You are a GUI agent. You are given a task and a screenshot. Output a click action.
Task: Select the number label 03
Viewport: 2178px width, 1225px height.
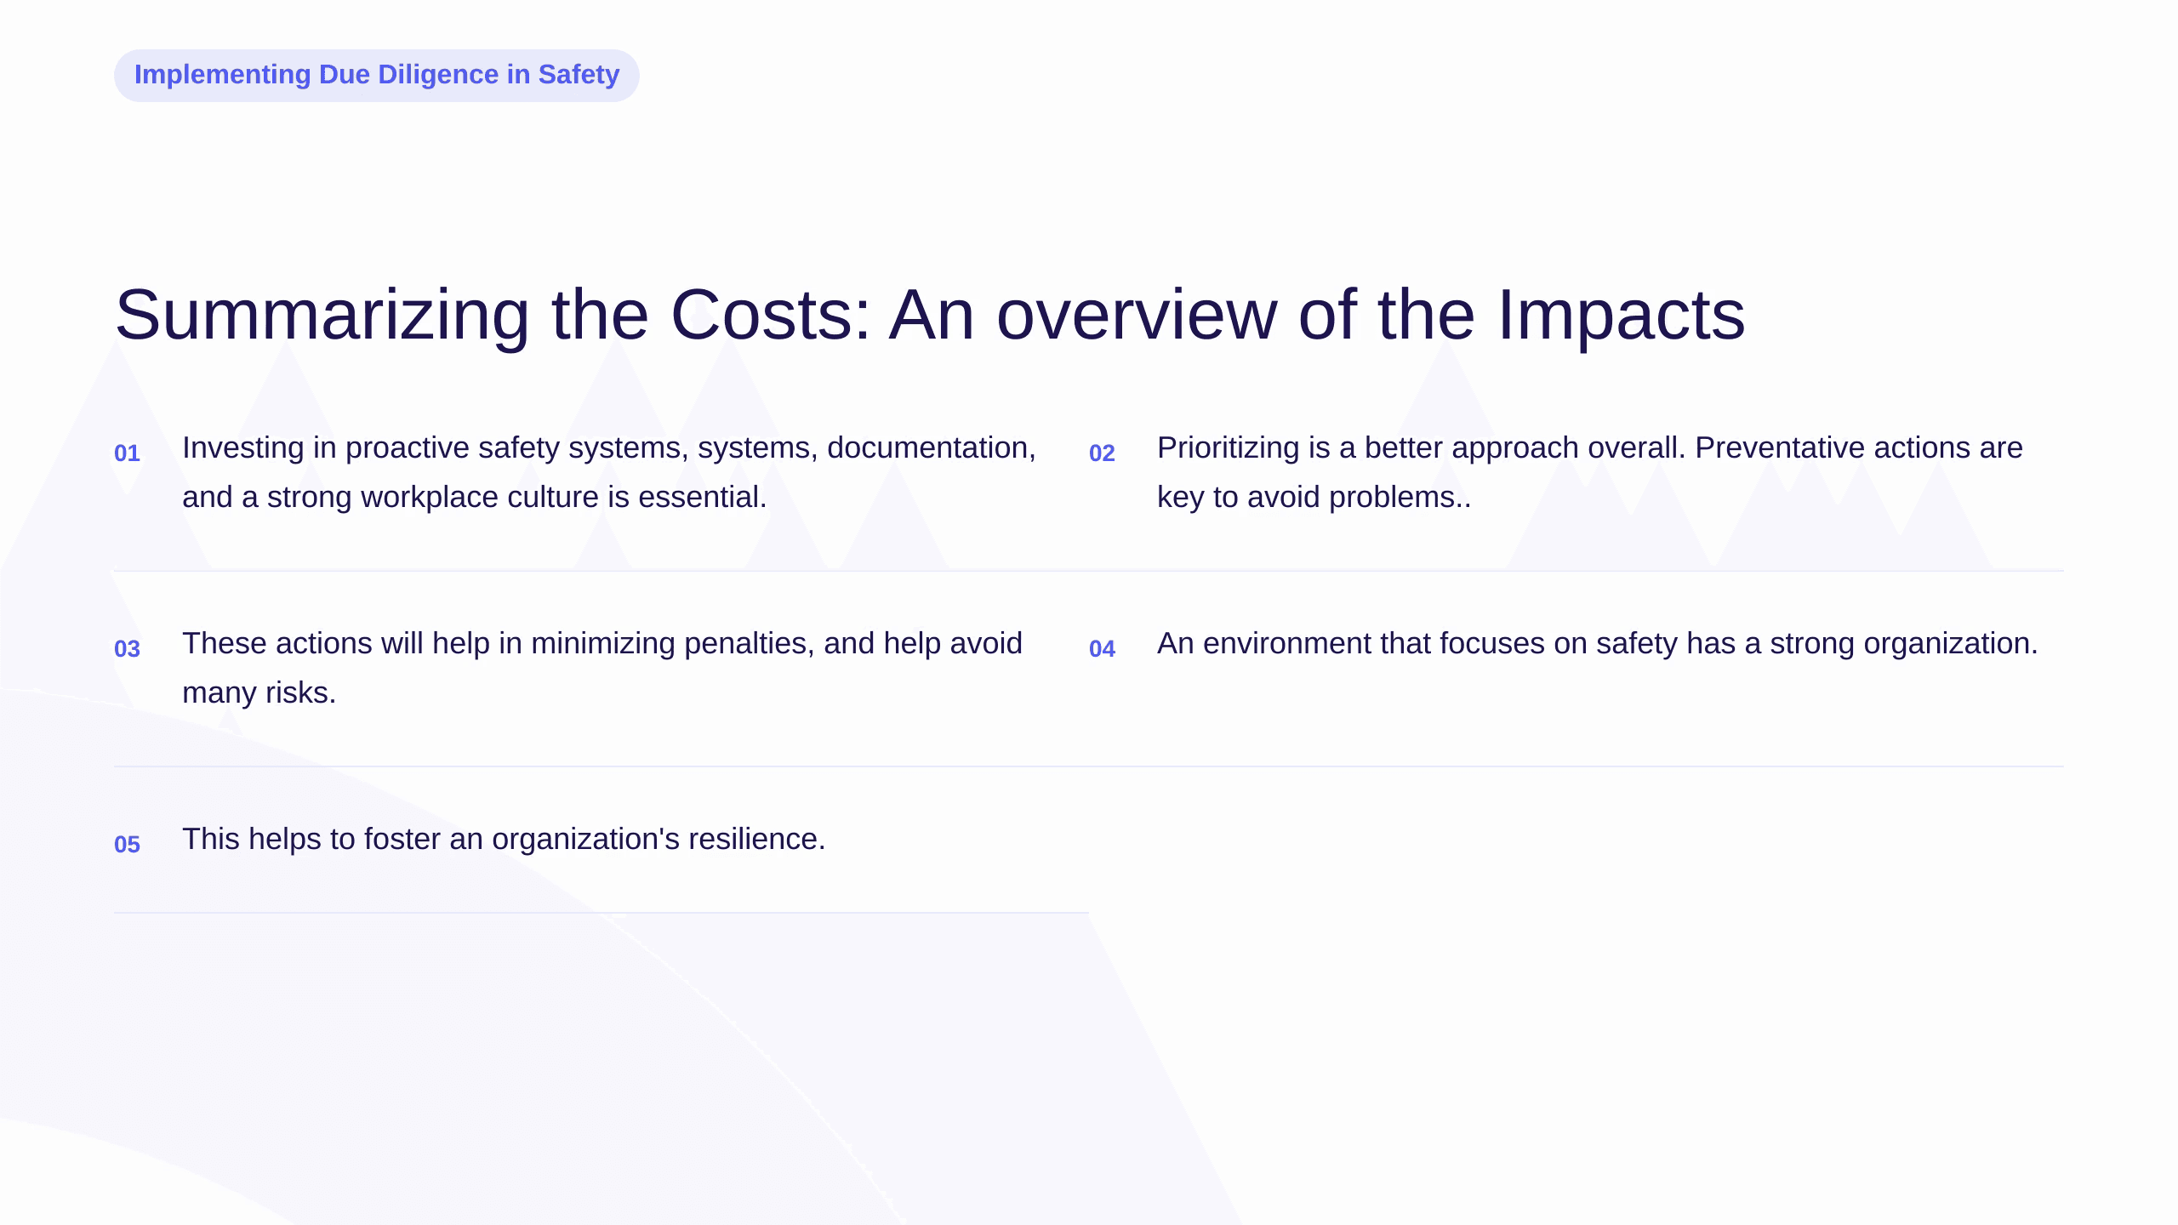(127, 649)
